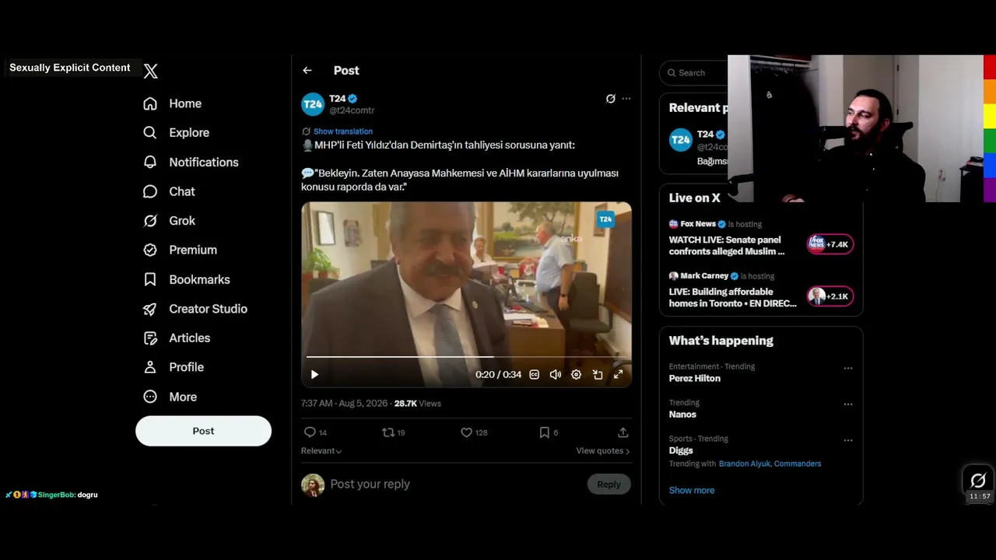Image resolution: width=996 pixels, height=560 pixels.
Task: Open Home in the sidebar menu
Action: pyautogui.click(x=185, y=103)
